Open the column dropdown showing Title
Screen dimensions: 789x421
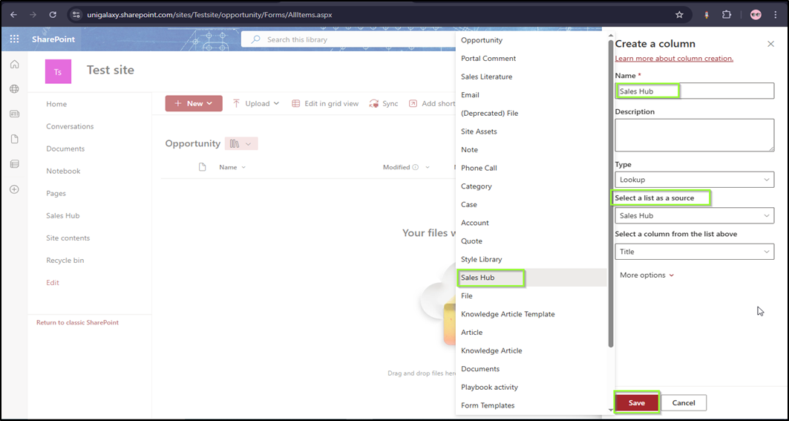pyautogui.click(x=694, y=252)
